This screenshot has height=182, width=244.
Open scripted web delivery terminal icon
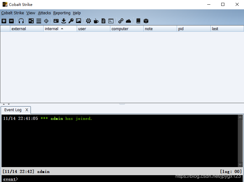click(111, 21)
